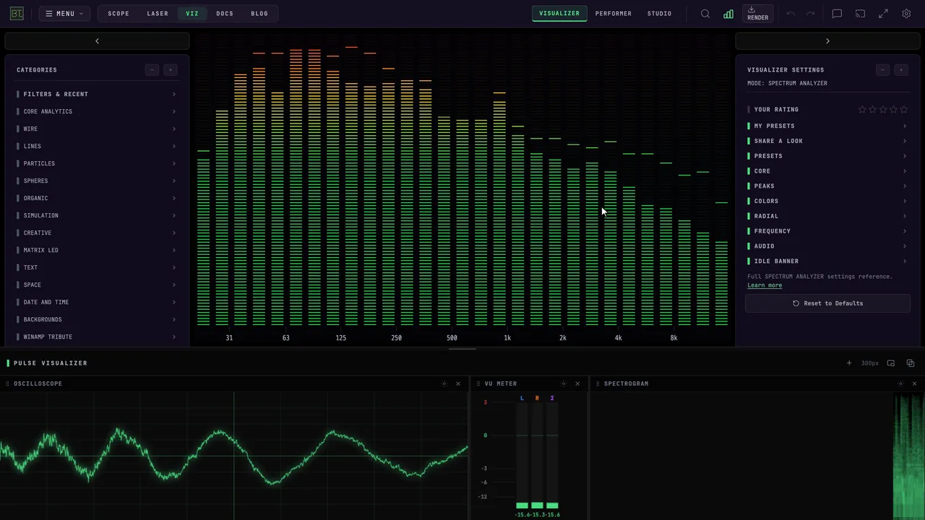Expand all Visualizer Settings with the plus button
Viewport: 925px width, 520px height.
point(901,70)
